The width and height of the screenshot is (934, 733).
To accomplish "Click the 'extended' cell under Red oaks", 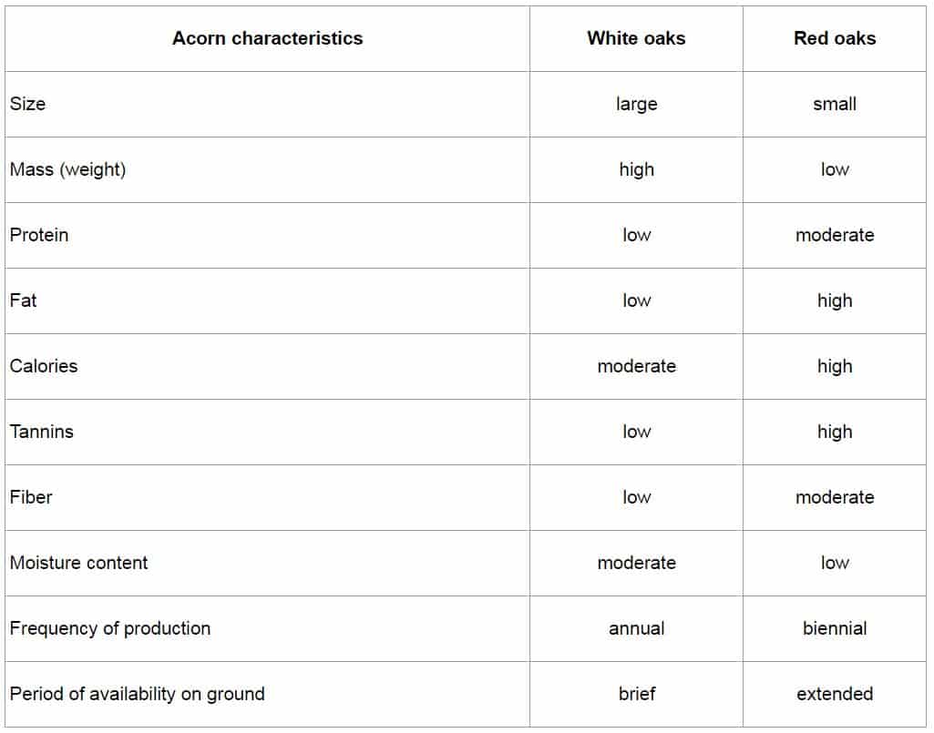I will [x=835, y=694].
